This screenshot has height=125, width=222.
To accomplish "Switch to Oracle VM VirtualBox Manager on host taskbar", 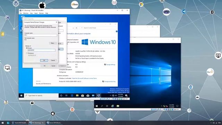I will (19, 123).
